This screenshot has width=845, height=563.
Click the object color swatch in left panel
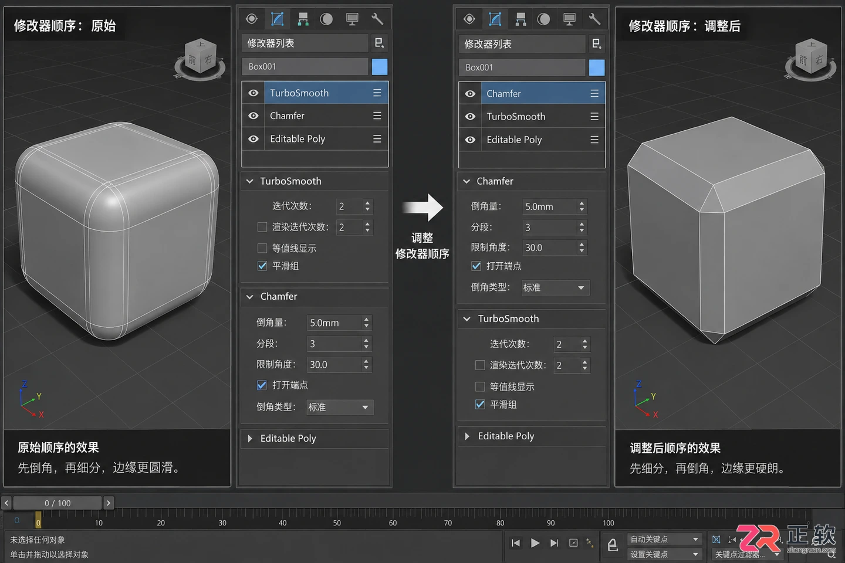[380, 67]
